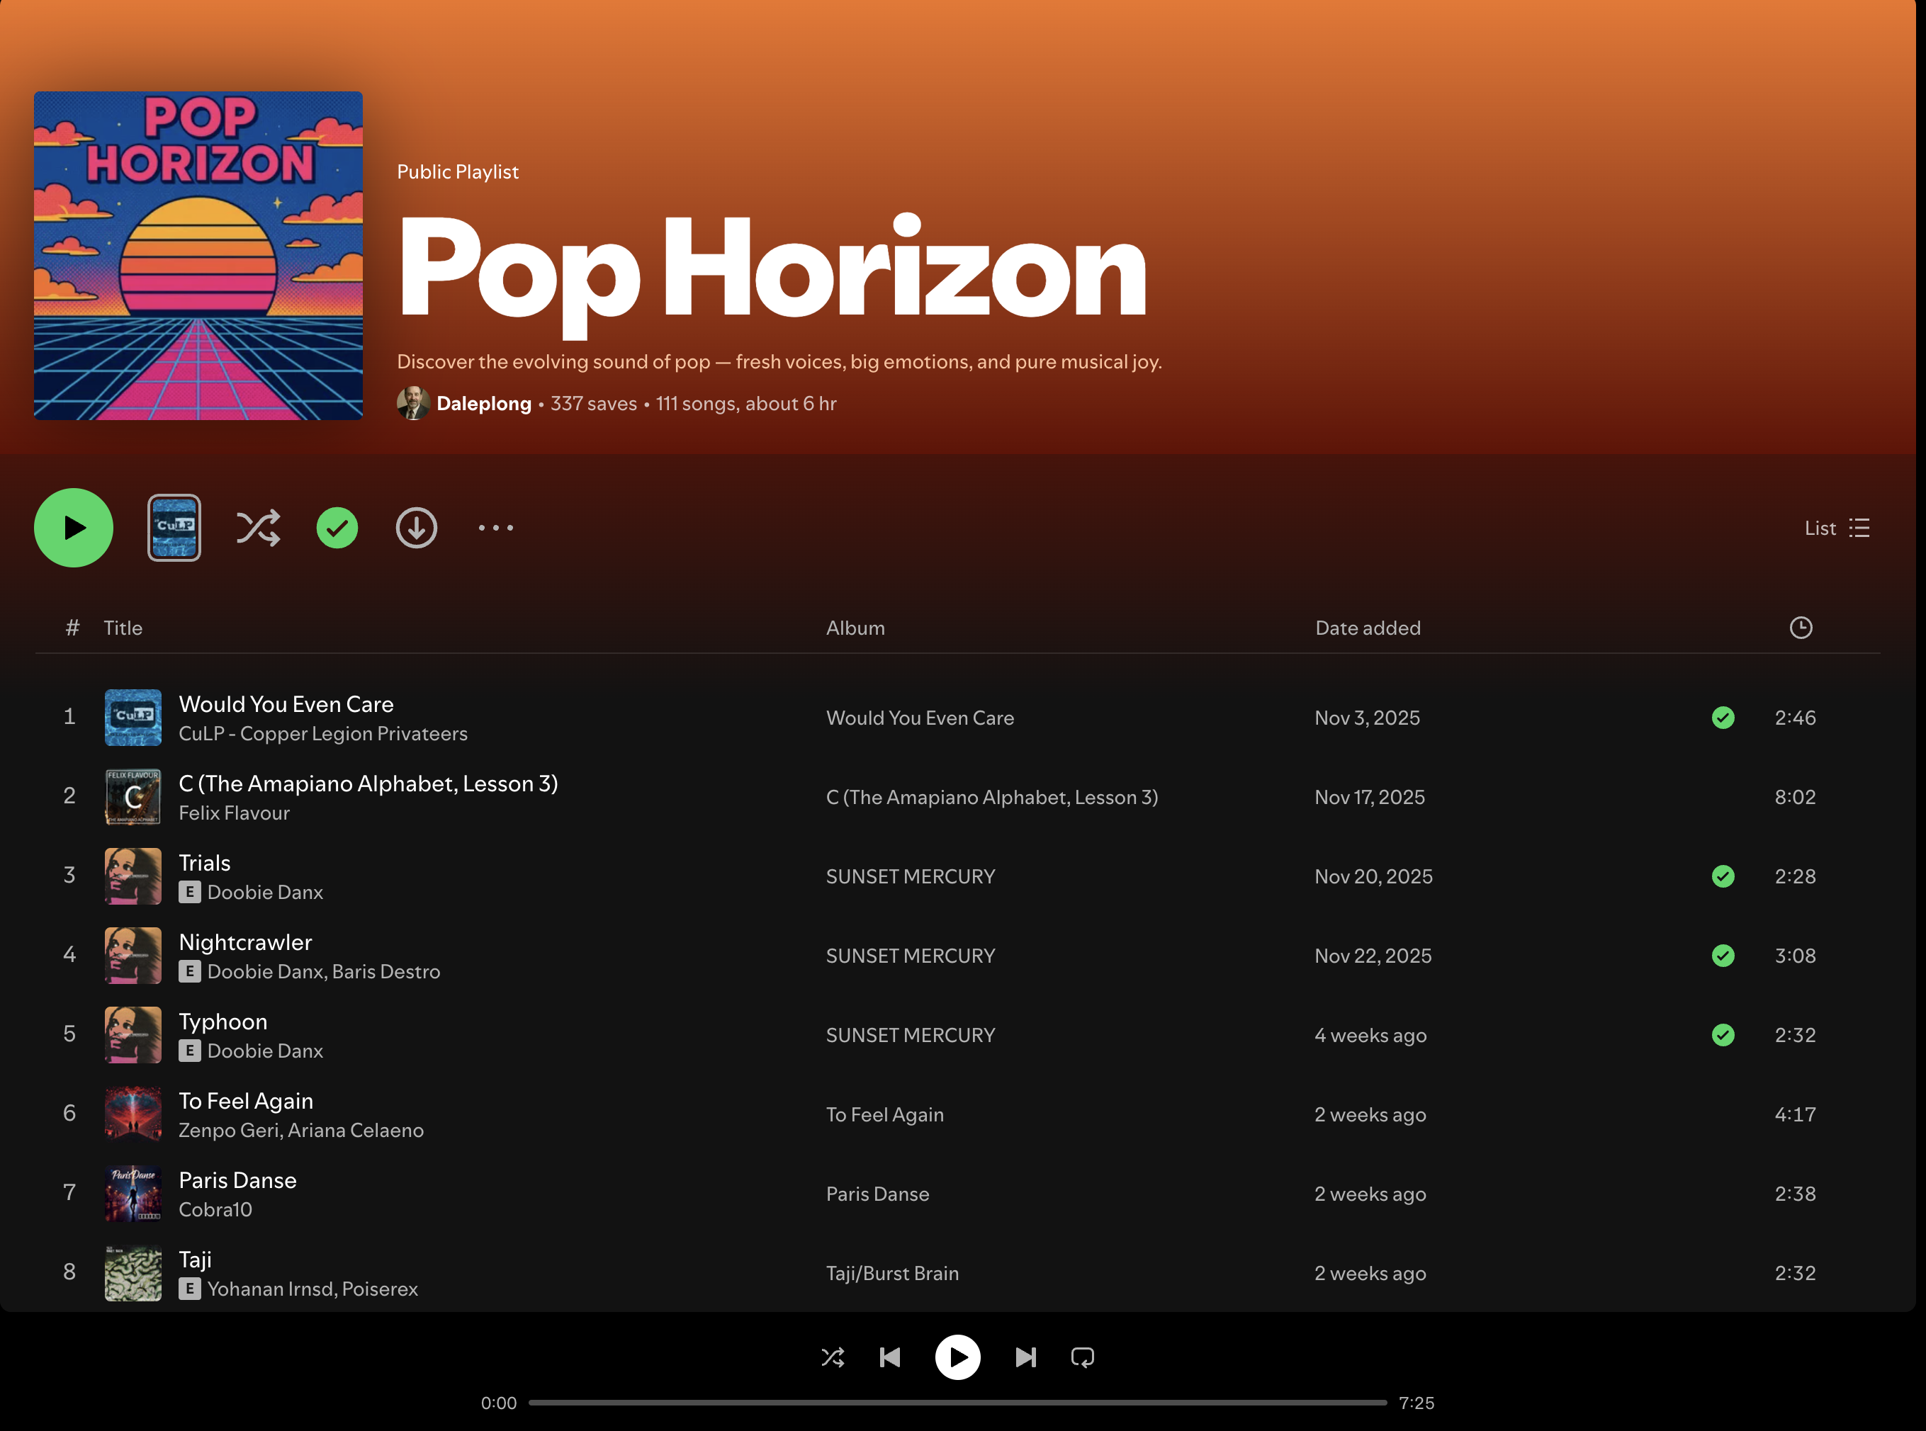Sort tracks by Date added column

[x=1367, y=628]
